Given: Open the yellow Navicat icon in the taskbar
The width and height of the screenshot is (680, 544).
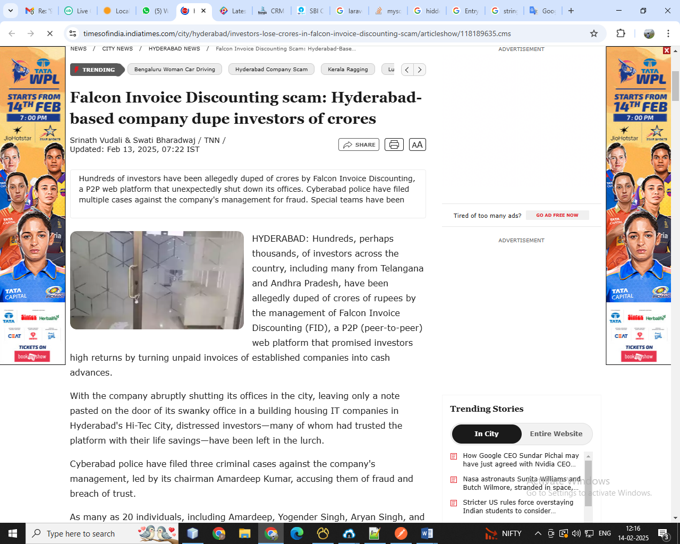Looking at the screenshot, I should [x=322, y=533].
